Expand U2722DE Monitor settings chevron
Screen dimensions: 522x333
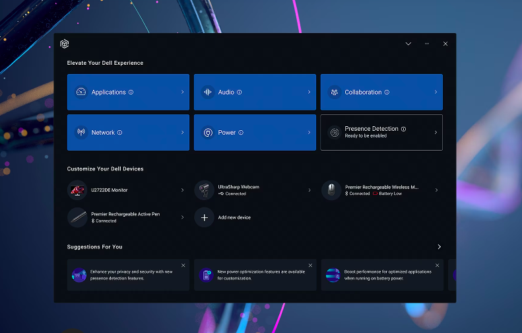point(182,190)
